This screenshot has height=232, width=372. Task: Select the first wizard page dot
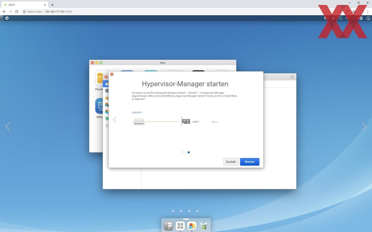(x=183, y=152)
